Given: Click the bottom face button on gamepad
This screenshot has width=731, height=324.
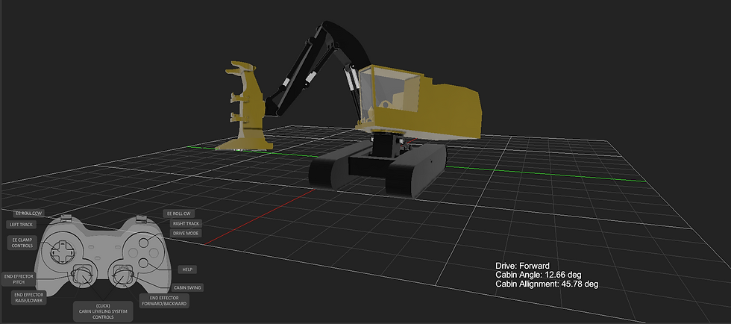Looking at the screenshot, I should [x=143, y=263].
